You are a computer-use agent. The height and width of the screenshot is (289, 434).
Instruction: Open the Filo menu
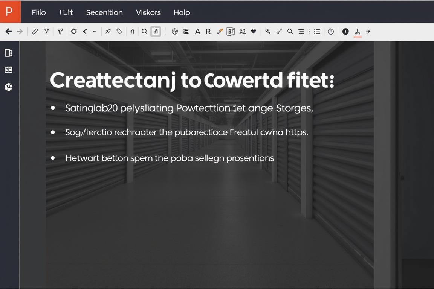coord(39,12)
